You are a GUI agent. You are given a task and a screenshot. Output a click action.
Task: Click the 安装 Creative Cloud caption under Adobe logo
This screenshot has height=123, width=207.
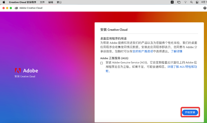[25, 76]
